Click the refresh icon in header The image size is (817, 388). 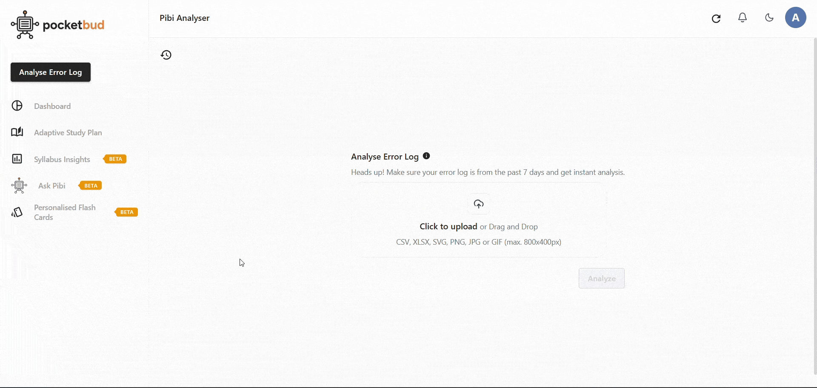pyautogui.click(x=716, y=18)
